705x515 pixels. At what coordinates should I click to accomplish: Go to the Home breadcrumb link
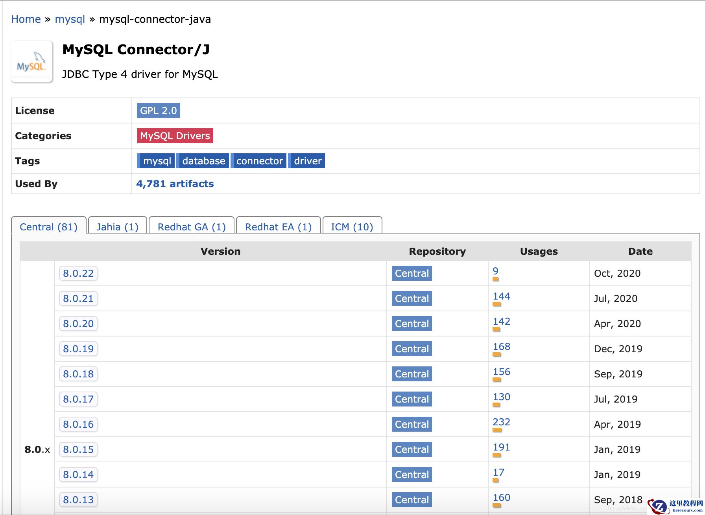tap(26, 19)
